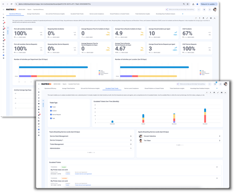Uncheck the Task ticket type checkbox
The width and height of the screenshot is (237, 195).
pyautogui.click(x=51, y=119)
